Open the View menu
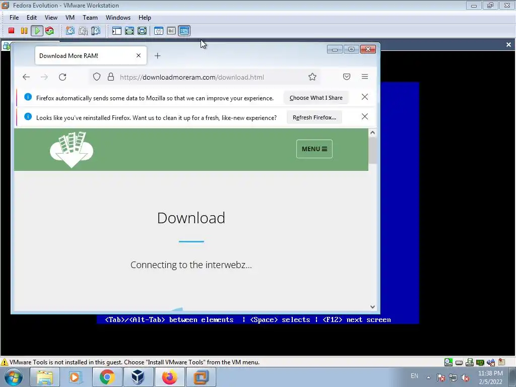516x387 pixels. (51, 18)
